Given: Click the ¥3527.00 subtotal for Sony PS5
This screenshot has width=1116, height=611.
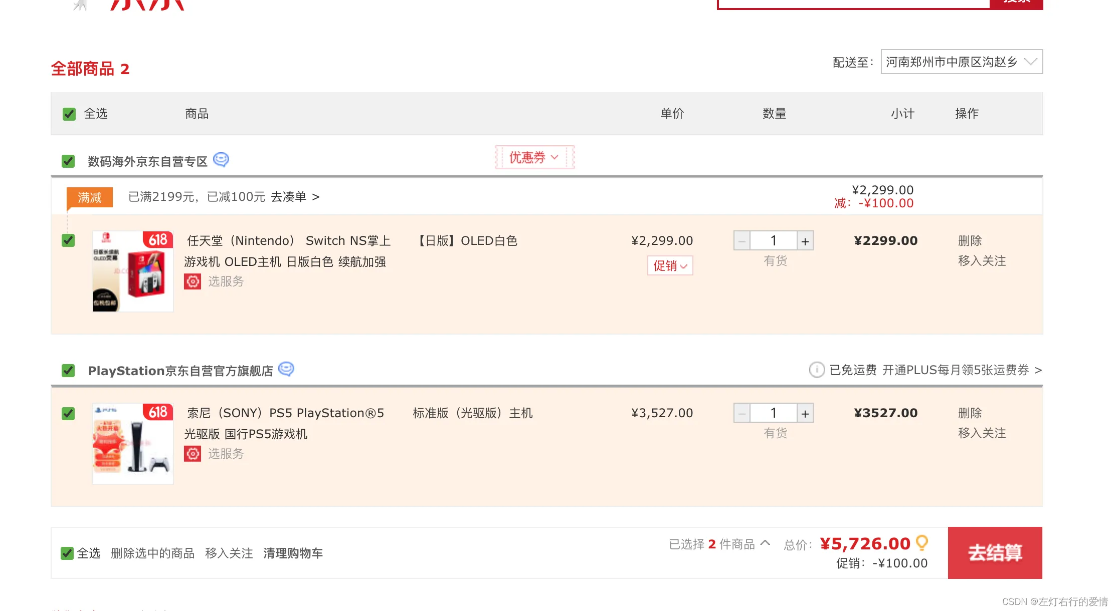Looking at the screenshot, I should point(886,413).
